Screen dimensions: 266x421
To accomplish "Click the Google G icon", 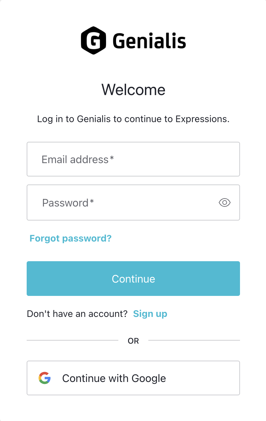I will (x=45, y=378).
